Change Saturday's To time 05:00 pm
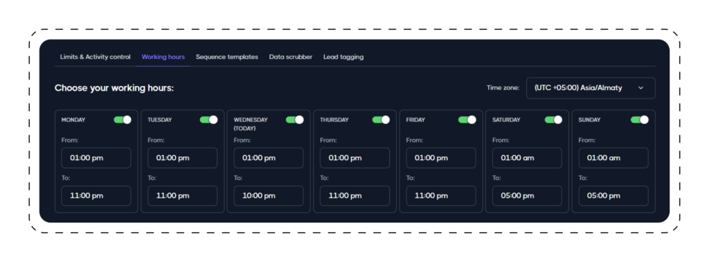 tap(527, 196)
